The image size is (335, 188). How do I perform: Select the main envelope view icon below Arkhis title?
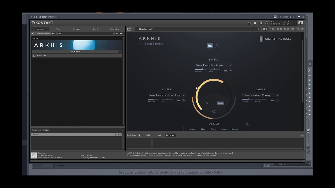(x=210, y=46)
